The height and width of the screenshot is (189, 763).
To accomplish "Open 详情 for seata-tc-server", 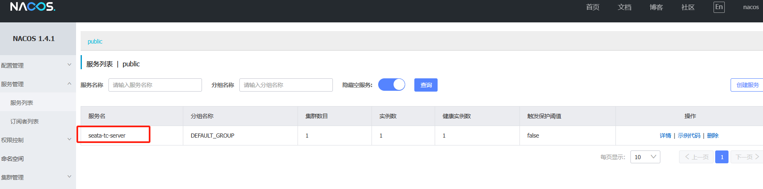I will click(x=665, y=136).
